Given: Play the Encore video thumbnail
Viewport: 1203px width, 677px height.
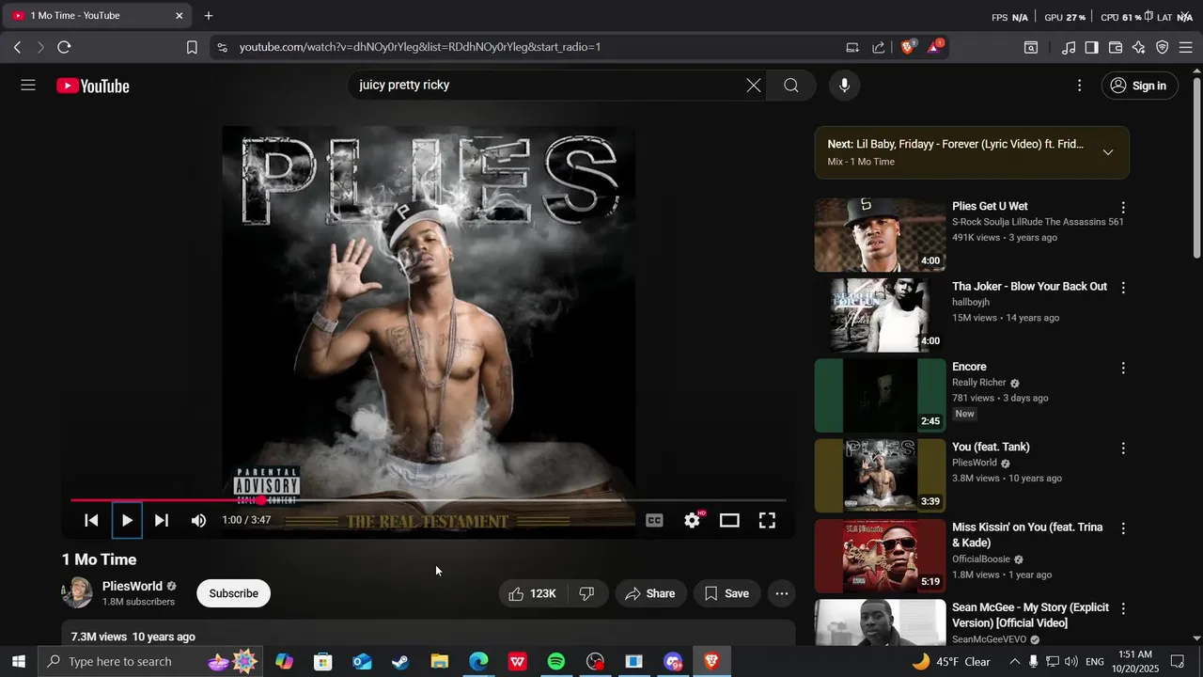Looking at the screenshot, I should point(880,395).
